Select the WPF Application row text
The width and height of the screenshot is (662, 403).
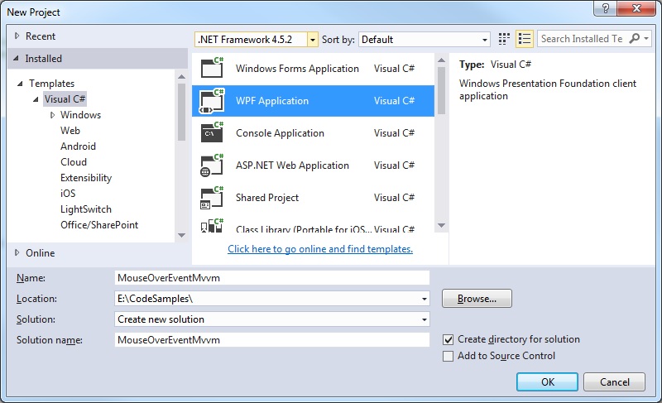272,101
